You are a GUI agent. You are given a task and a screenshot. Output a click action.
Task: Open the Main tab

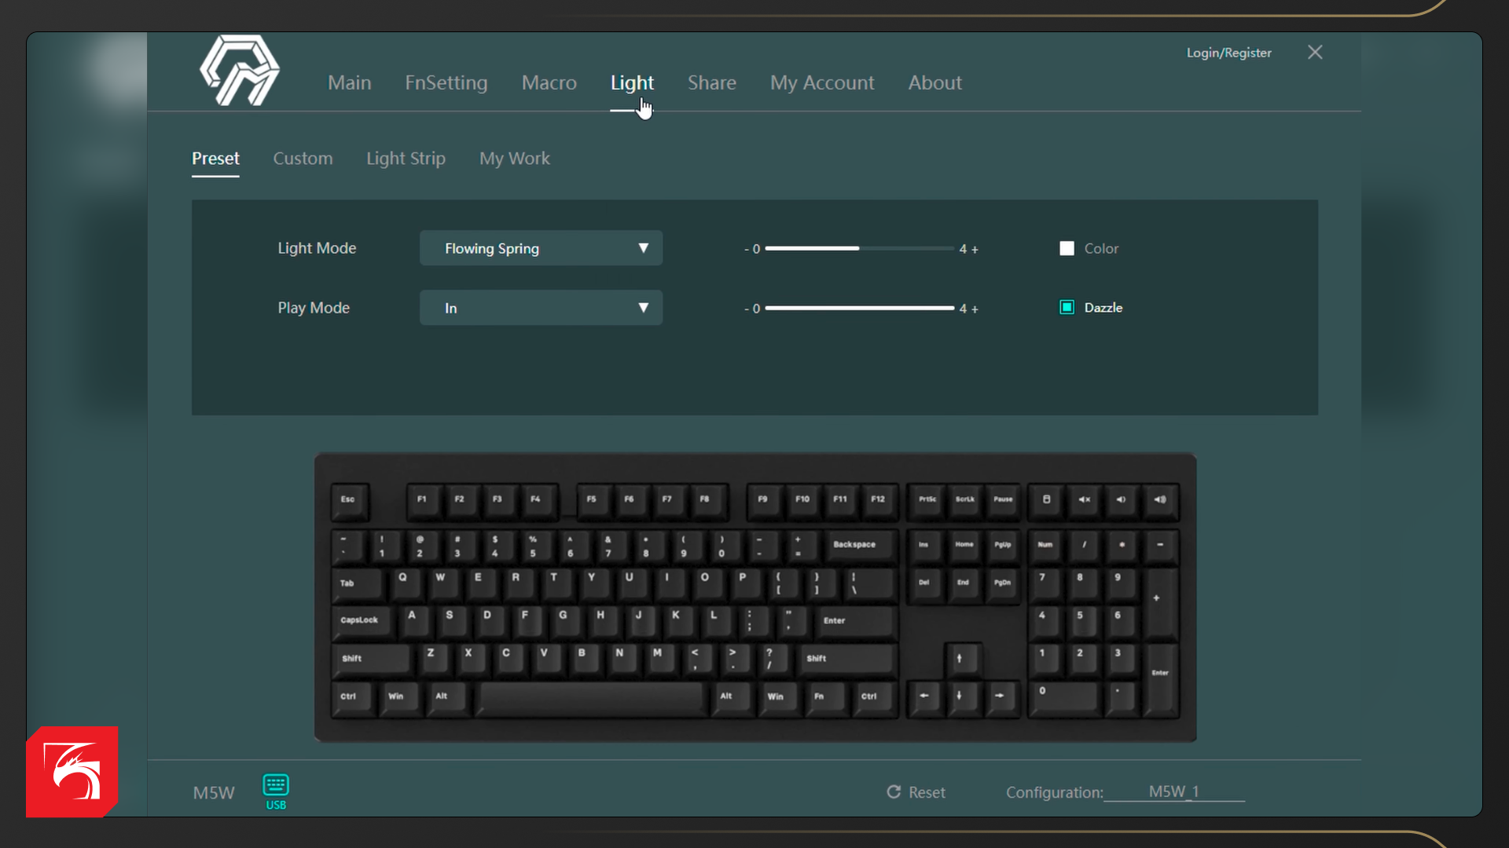349,82
